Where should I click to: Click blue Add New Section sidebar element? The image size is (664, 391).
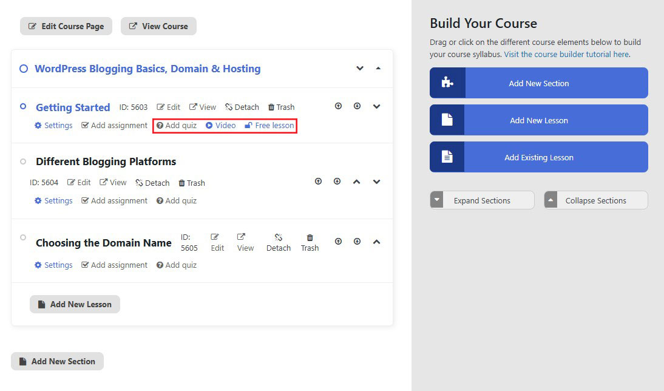pyautogui.click(x=538, y=83)
